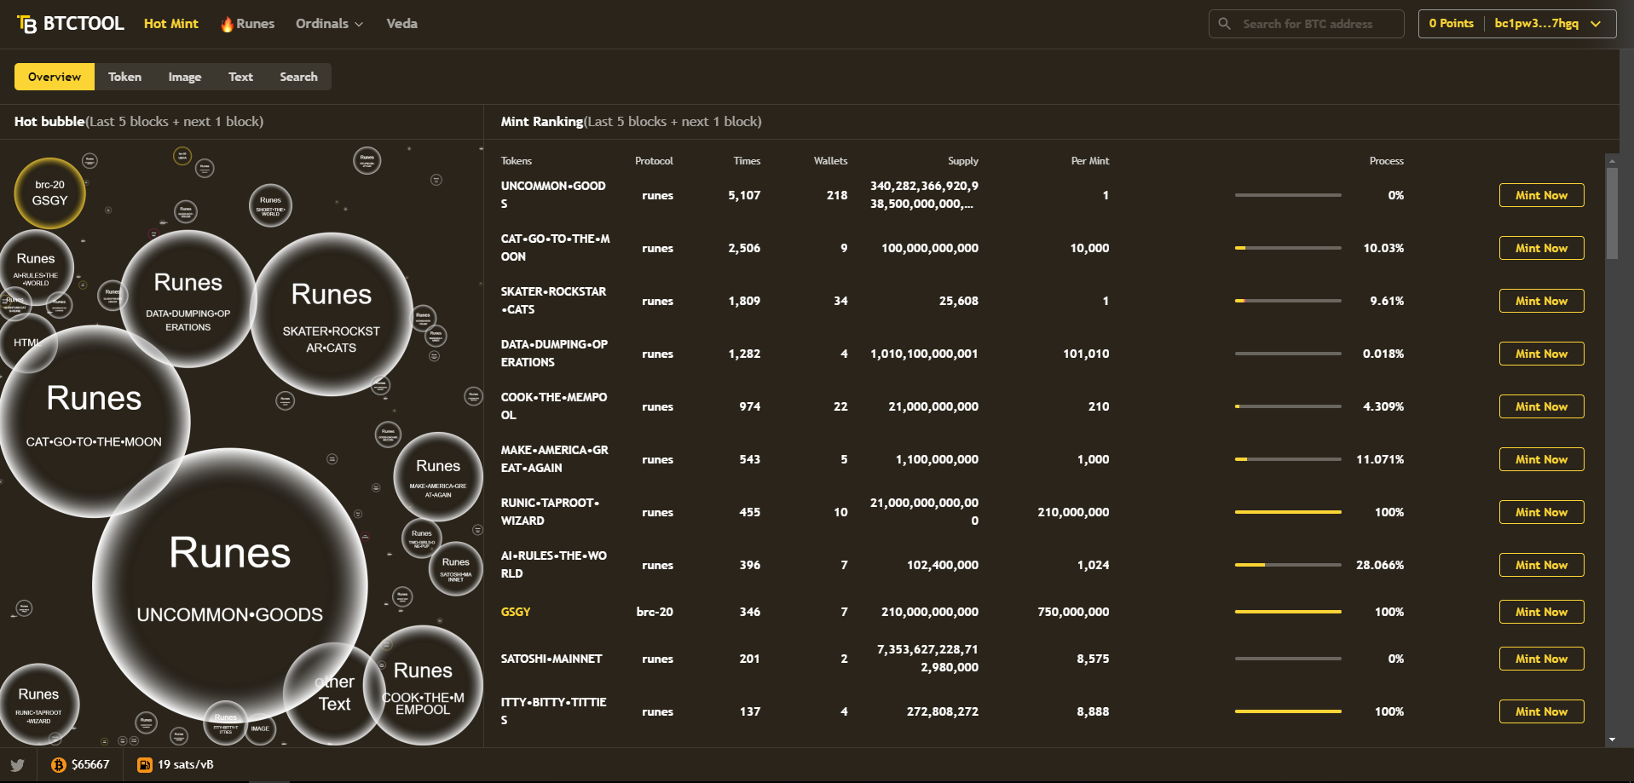Open the Hot Mint nav item

point(170,24)
